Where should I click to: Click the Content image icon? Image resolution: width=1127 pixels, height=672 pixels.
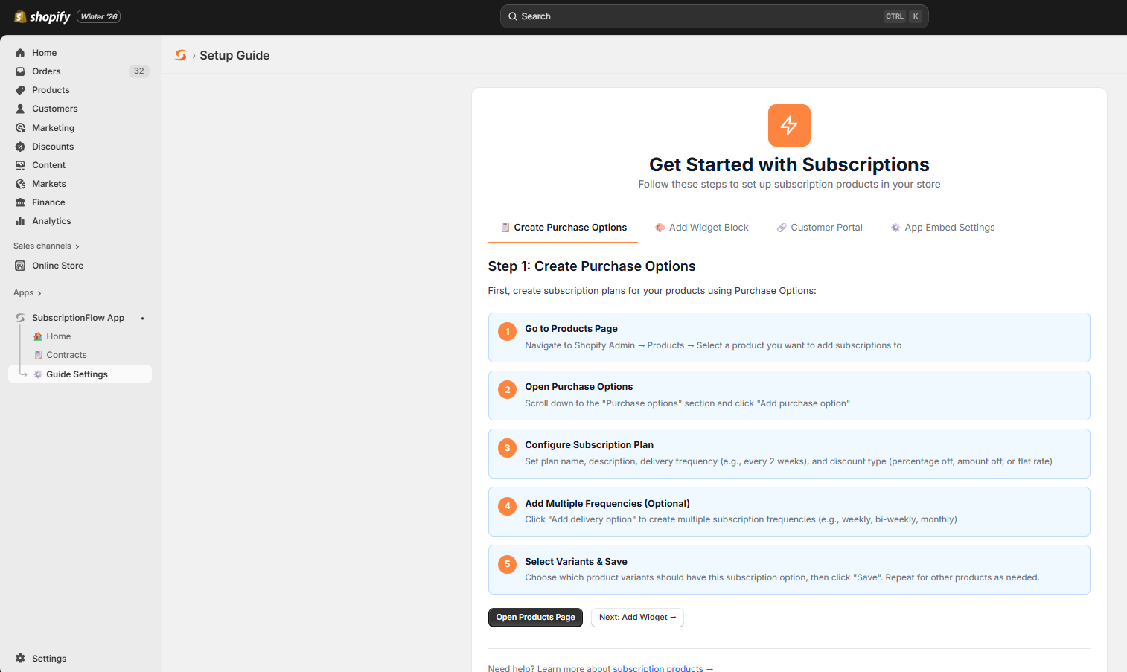(20, 165)
